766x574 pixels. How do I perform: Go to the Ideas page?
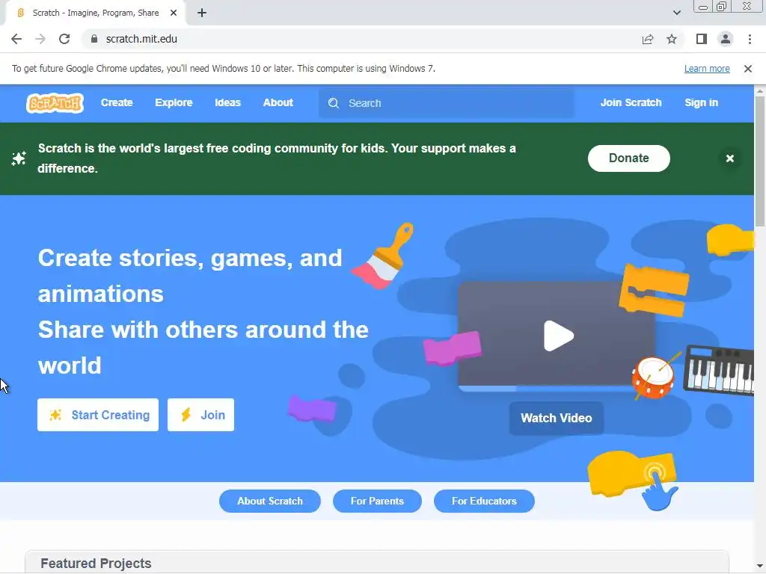pyautogui.click(x=227, y=102)
